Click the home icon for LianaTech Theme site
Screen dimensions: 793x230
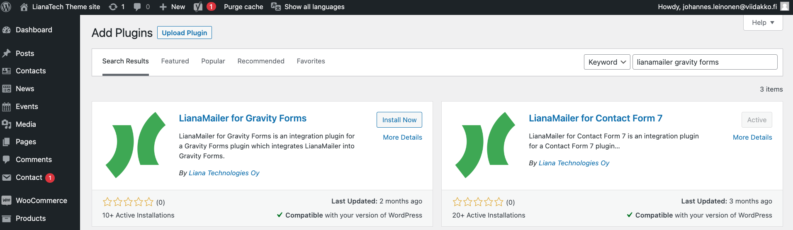pos(24,7)
